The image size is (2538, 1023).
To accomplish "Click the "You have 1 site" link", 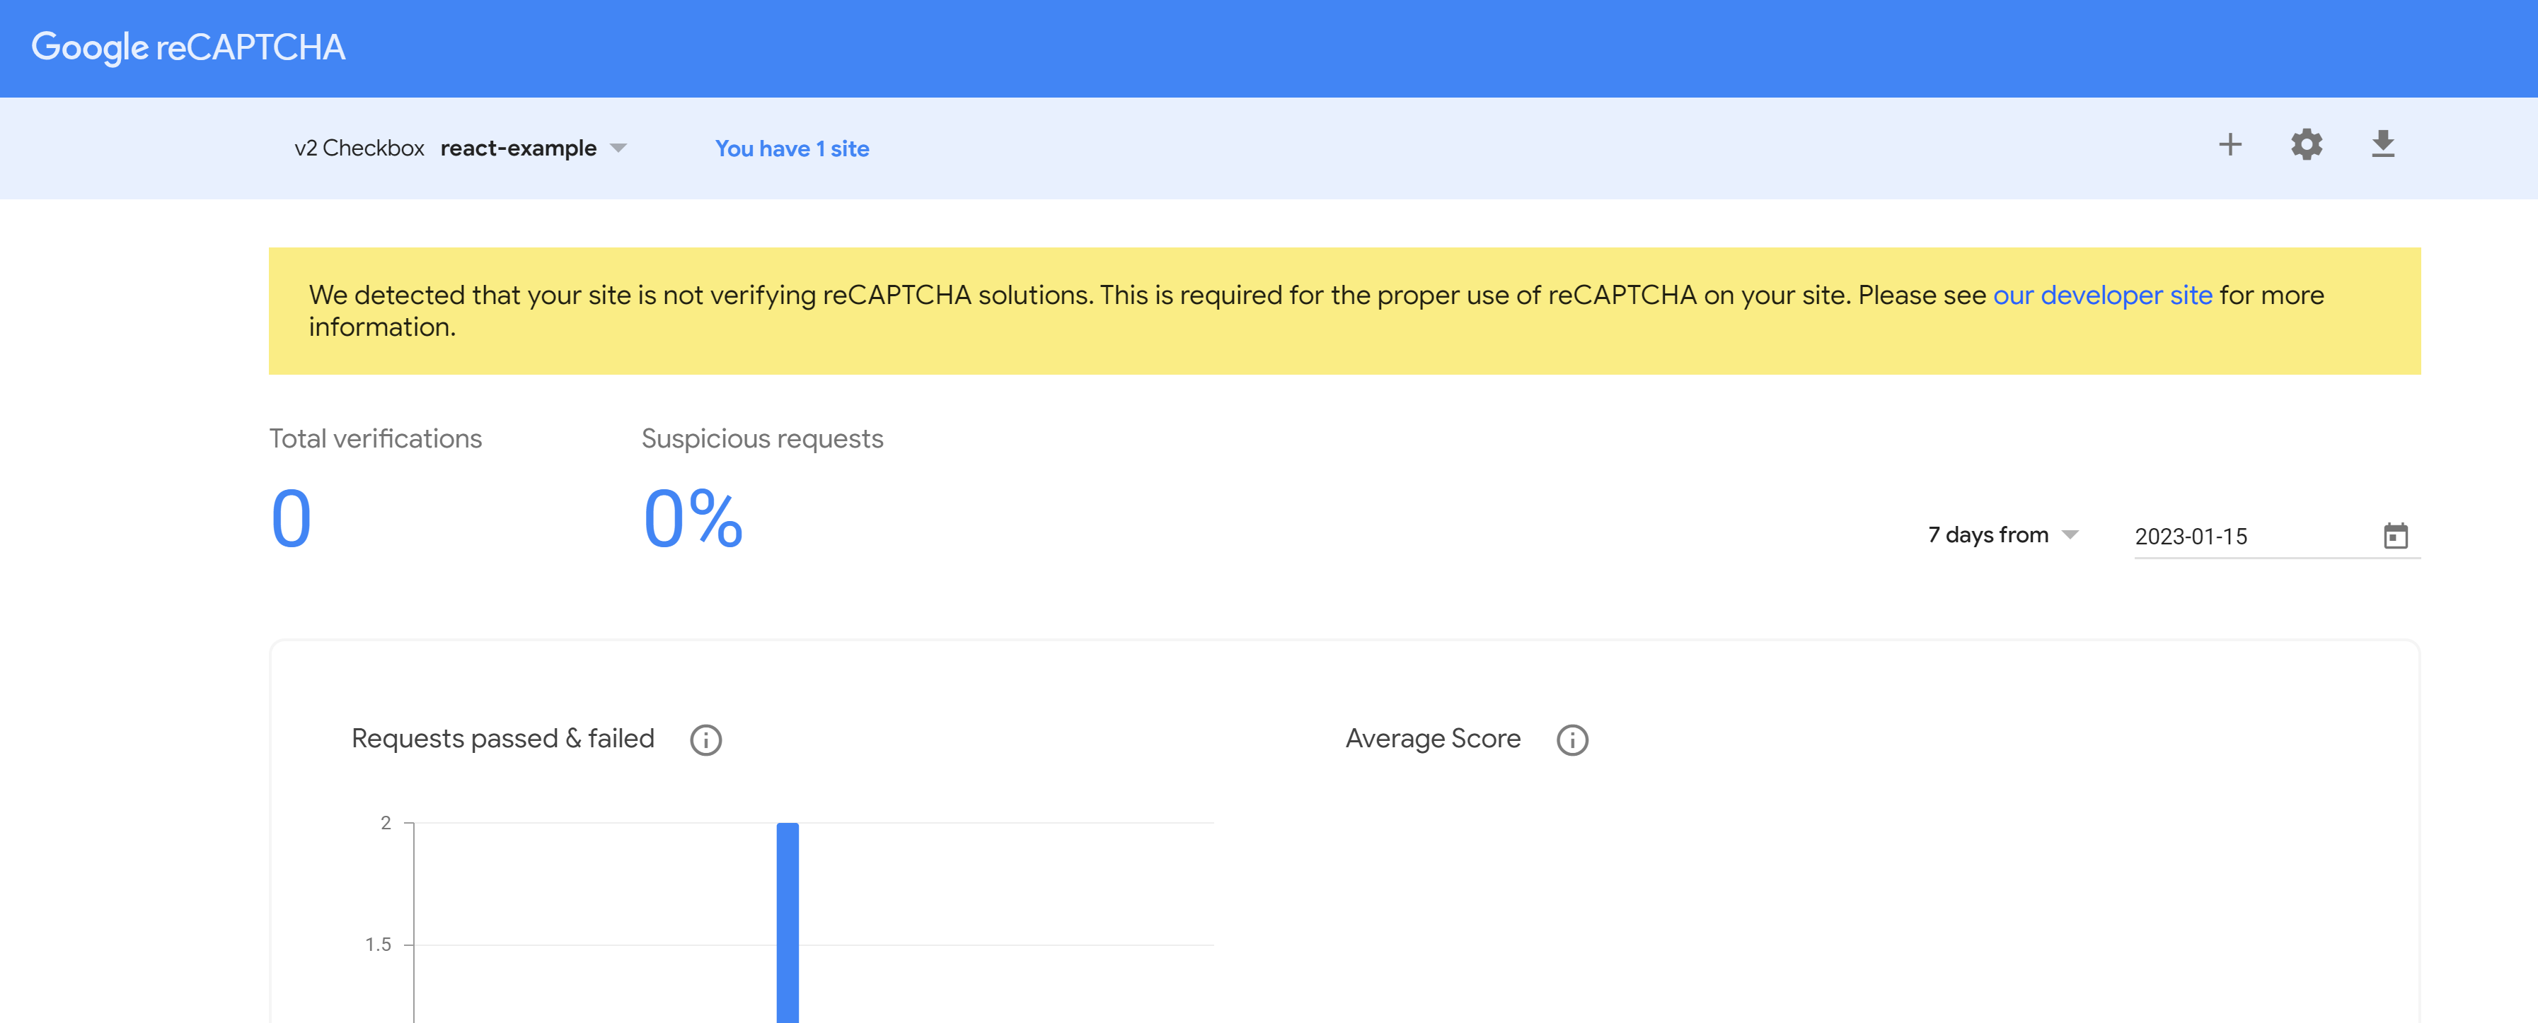I will [792, 148].
